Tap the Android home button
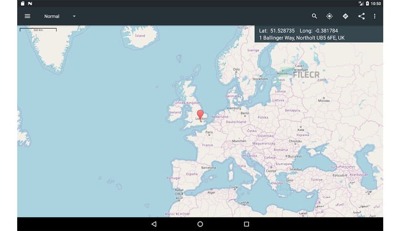The image size is (399, 231). point(200,224)
